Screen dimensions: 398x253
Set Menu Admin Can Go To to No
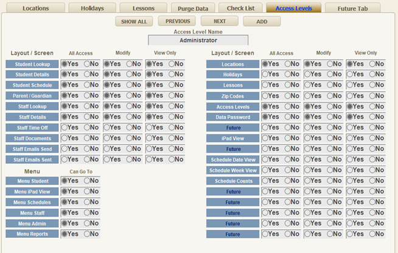click(87, 223)
